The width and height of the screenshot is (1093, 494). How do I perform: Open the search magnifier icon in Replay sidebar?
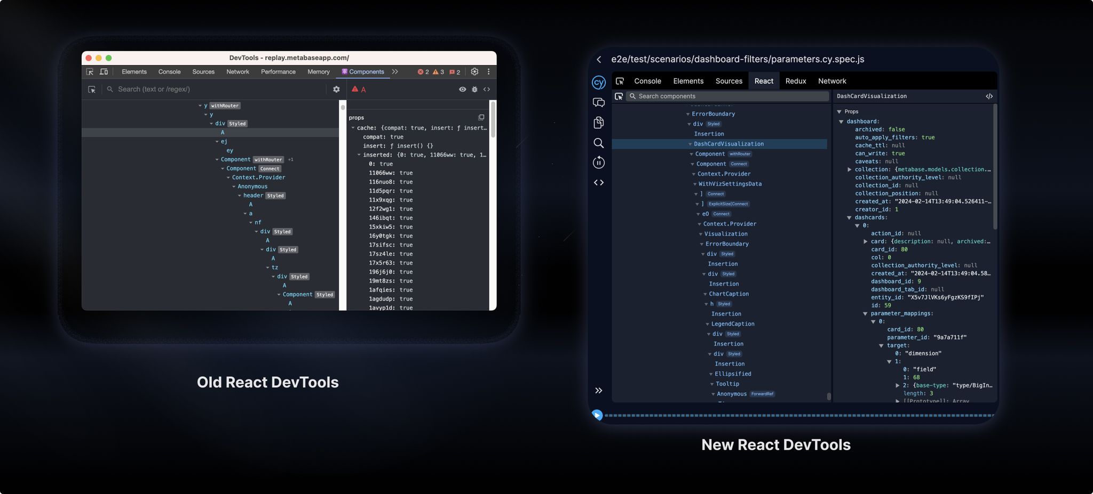coord(599,143)
